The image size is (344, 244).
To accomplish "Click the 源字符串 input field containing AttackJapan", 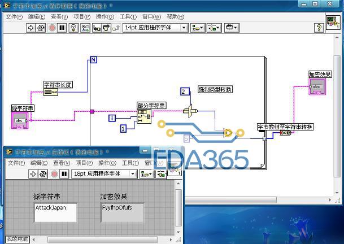I will click(x=55, y=212).
